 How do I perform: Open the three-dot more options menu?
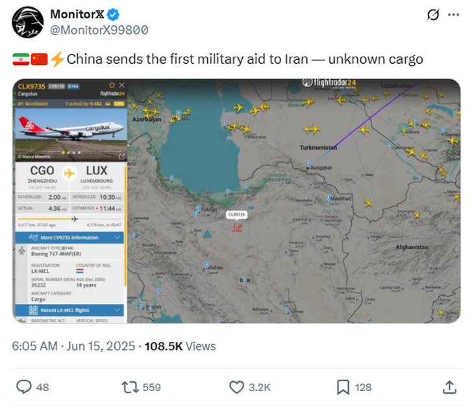453,14
